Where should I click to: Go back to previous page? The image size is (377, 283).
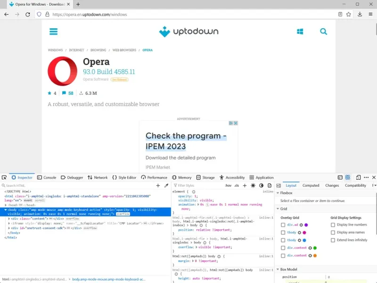pyautogui.click(x=7, y=15)
